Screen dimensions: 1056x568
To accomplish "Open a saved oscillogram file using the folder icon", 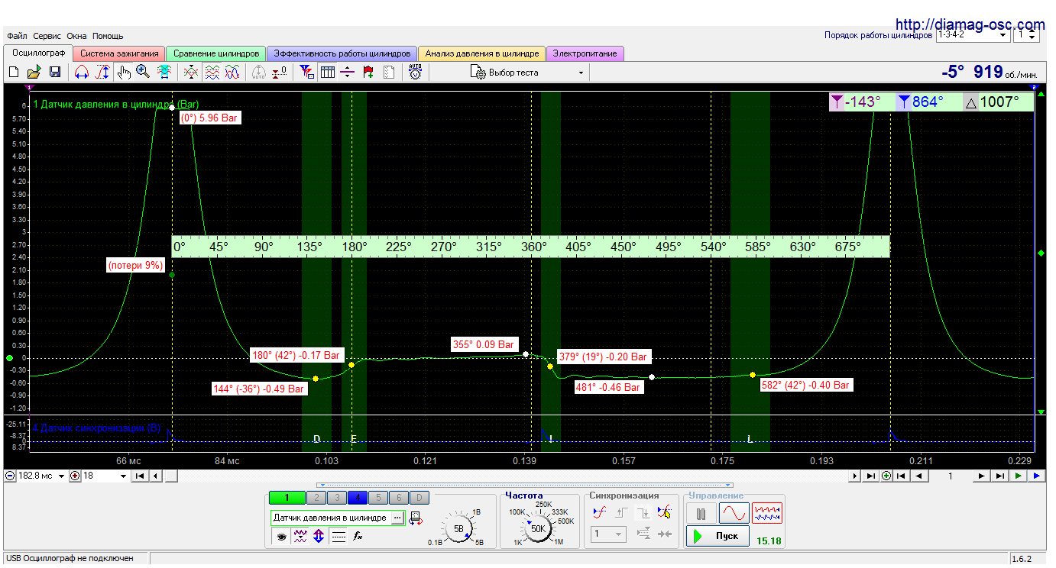I will click(x=34, y=73).
